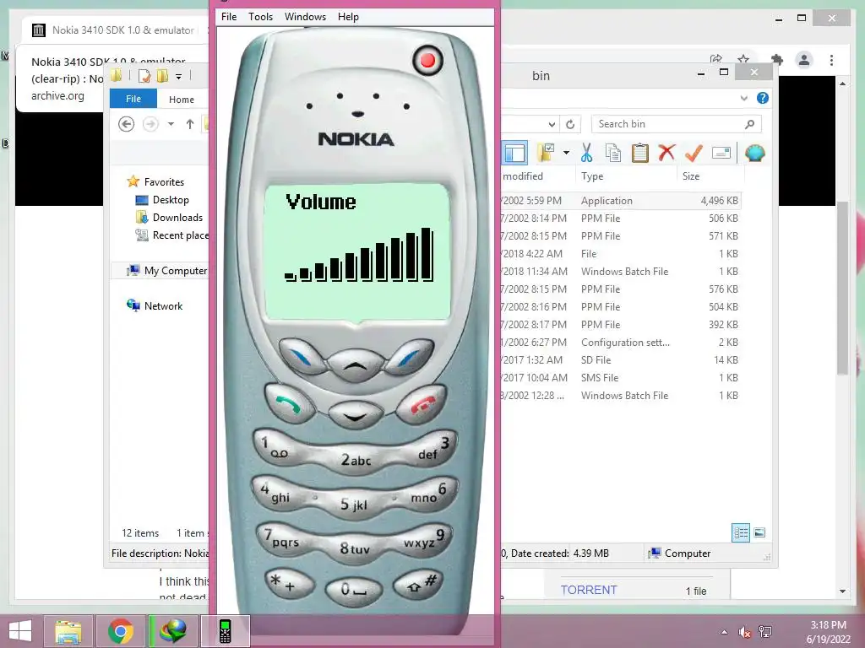The width and height of the screenshot is (865, 648).
Task: Click the Copy icon in Explorer toolbar
Action: point(613,153)
